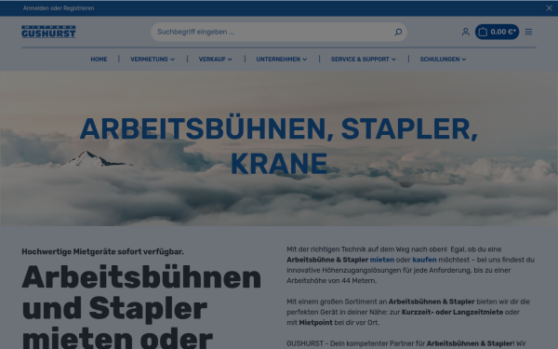
Task: Click the search magnifier icon
Action: tap(398, 32)
